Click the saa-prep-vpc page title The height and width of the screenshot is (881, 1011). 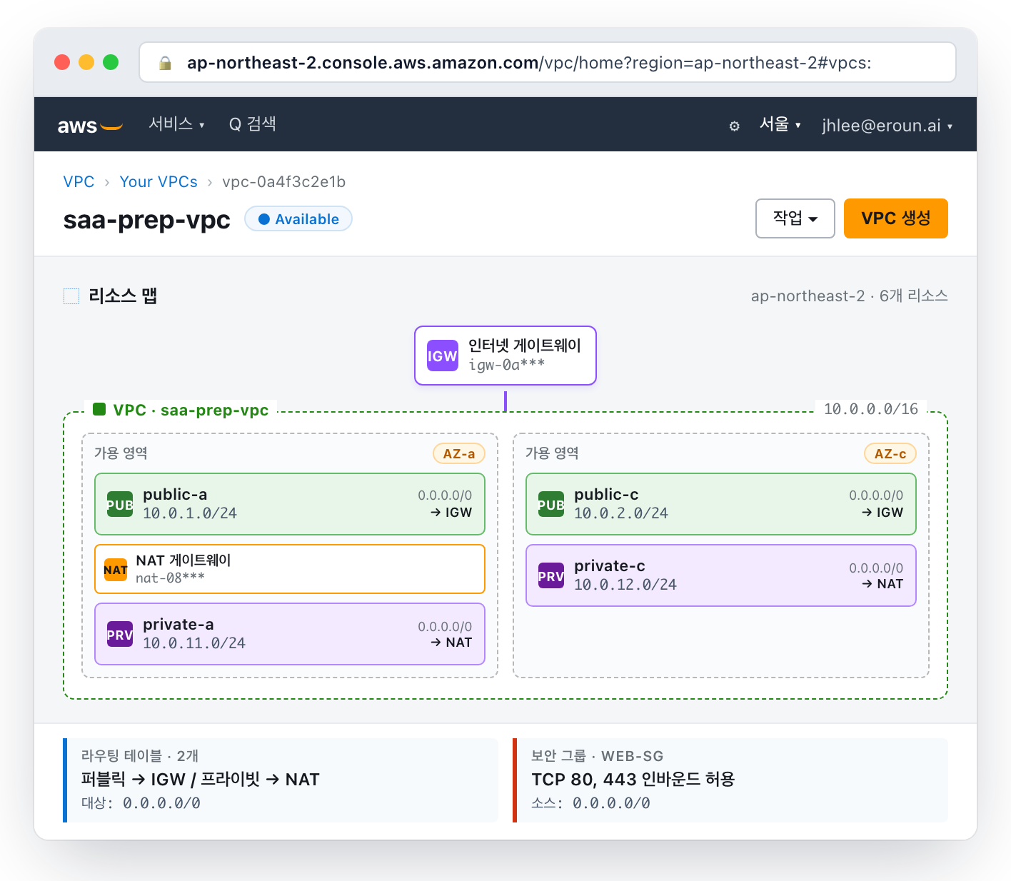(147, 219)
